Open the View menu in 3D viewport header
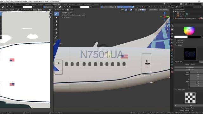 pyautogui.click(x=72, y=10)
